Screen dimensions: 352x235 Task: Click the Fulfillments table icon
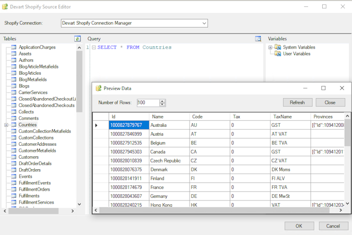pyautogui.click(x=14, y=196)
